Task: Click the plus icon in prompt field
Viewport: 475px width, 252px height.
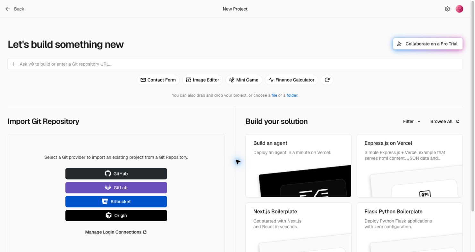Action: pyautogui.click(x=14, y=64)
